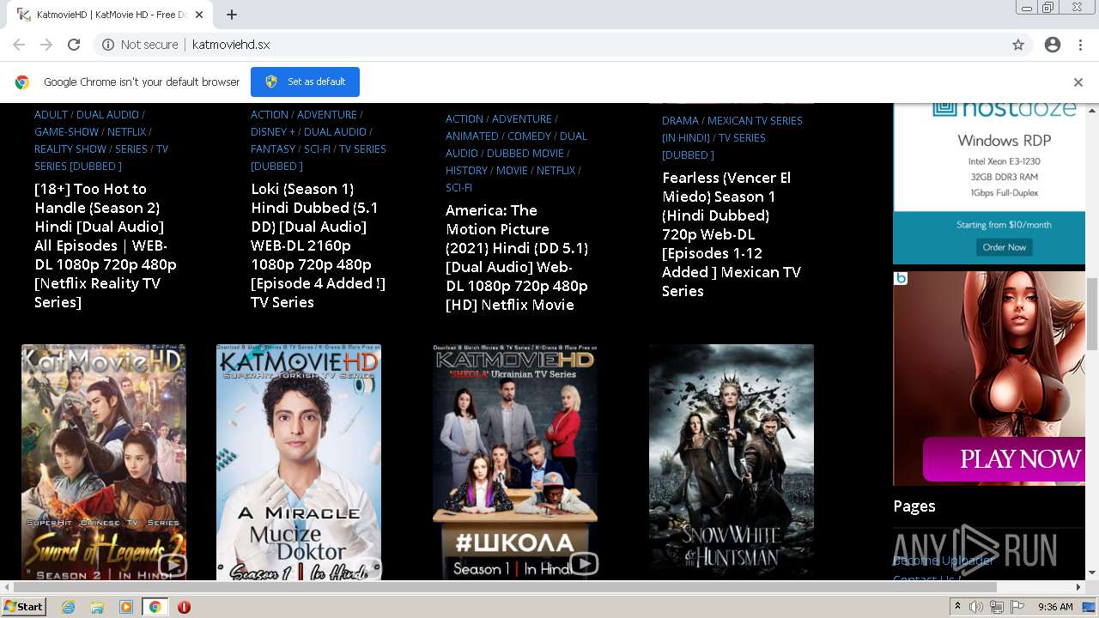Open the Sword of Legends 2 poster
This screenshot has height=618, width=1099.
[x=104, y=463]
